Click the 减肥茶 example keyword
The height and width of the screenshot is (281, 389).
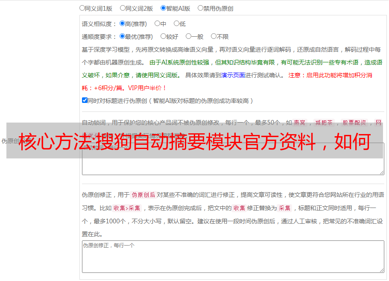[x=324, y=123]
